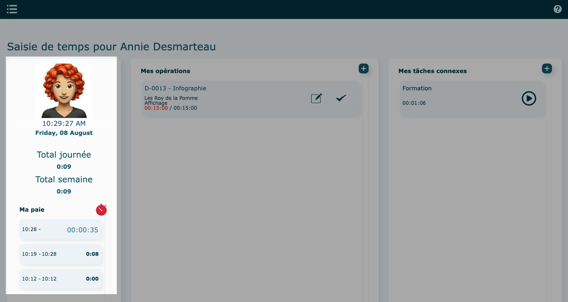The image size is (568, 302).
Task: Click the Total semaine value
Action: [64, 191]
